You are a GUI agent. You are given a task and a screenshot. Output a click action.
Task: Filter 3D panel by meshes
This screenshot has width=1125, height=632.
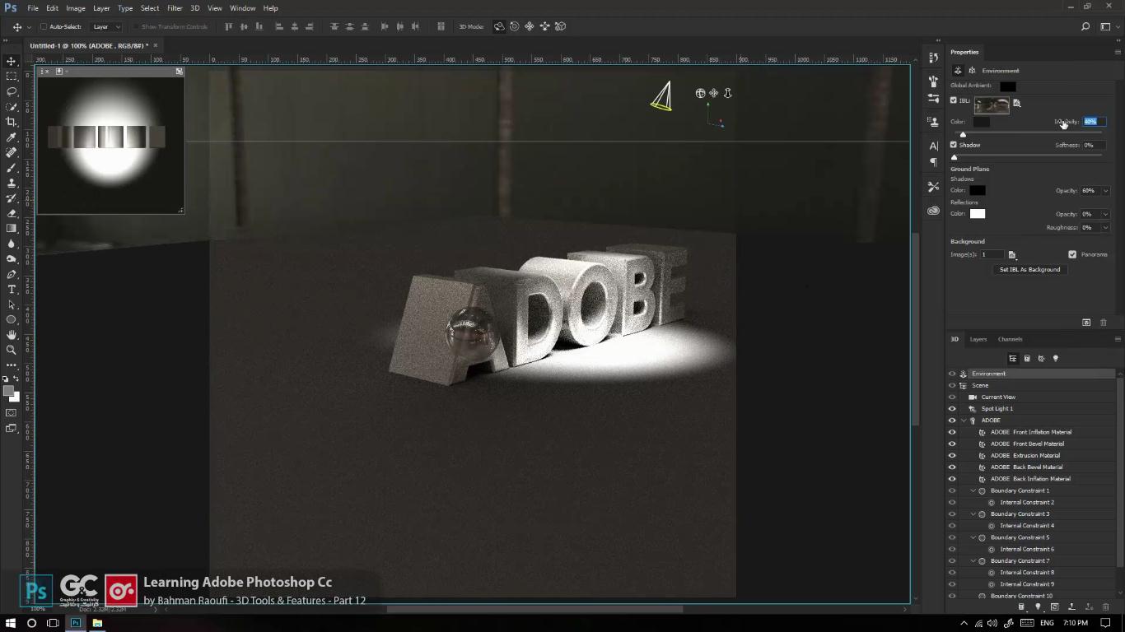1027,358
